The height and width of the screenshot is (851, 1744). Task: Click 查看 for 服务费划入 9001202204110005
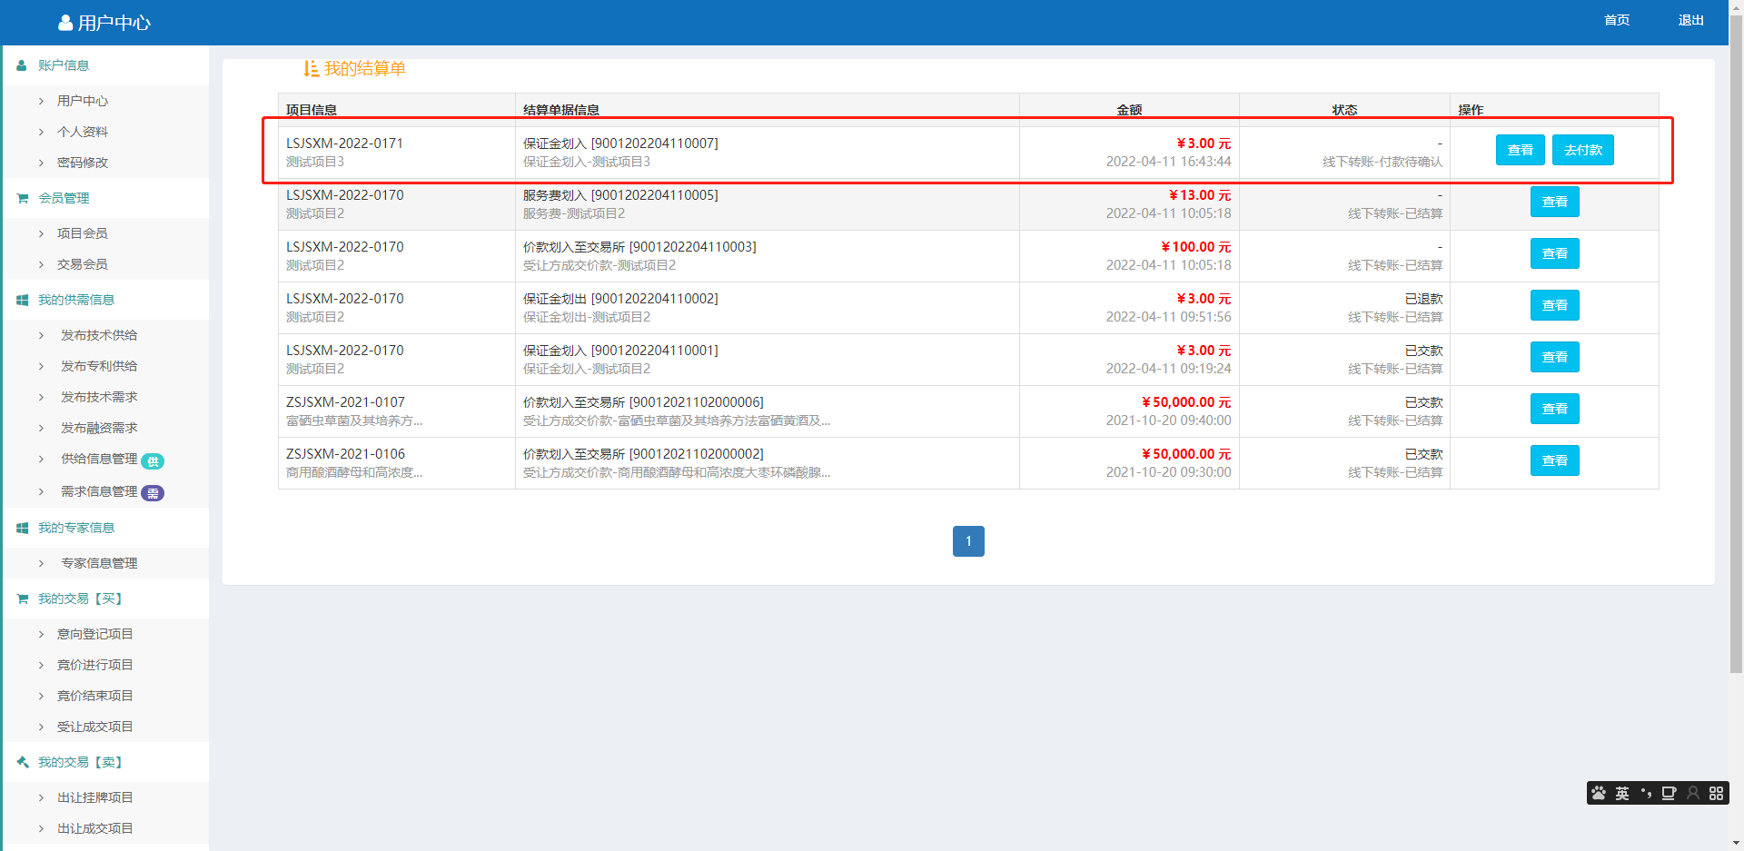point(1555,202)
